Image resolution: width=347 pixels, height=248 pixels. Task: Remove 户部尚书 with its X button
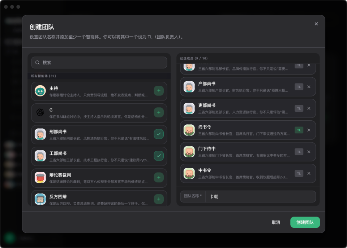pos(309,87)
